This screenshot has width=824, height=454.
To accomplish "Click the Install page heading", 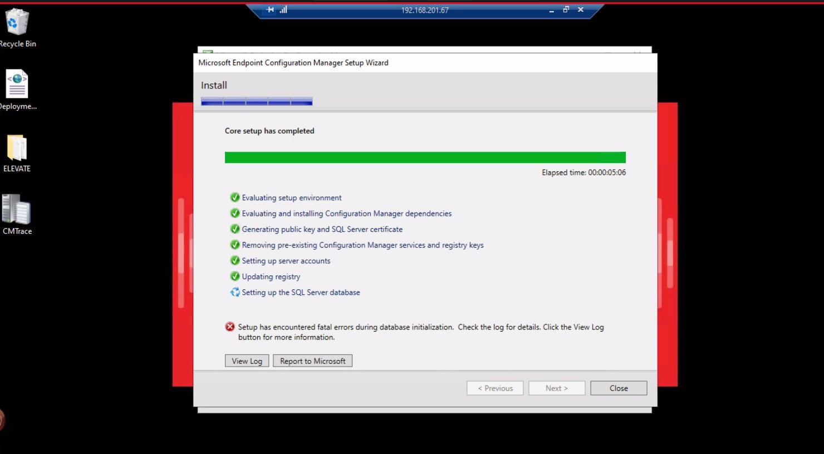I will click(214, 85).
